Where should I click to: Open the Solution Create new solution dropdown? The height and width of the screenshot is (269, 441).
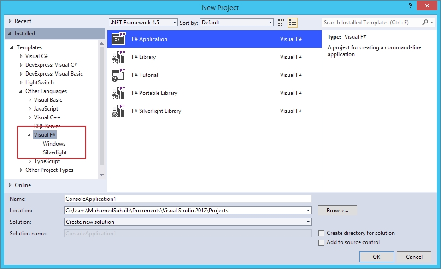[x=188, y=222]
